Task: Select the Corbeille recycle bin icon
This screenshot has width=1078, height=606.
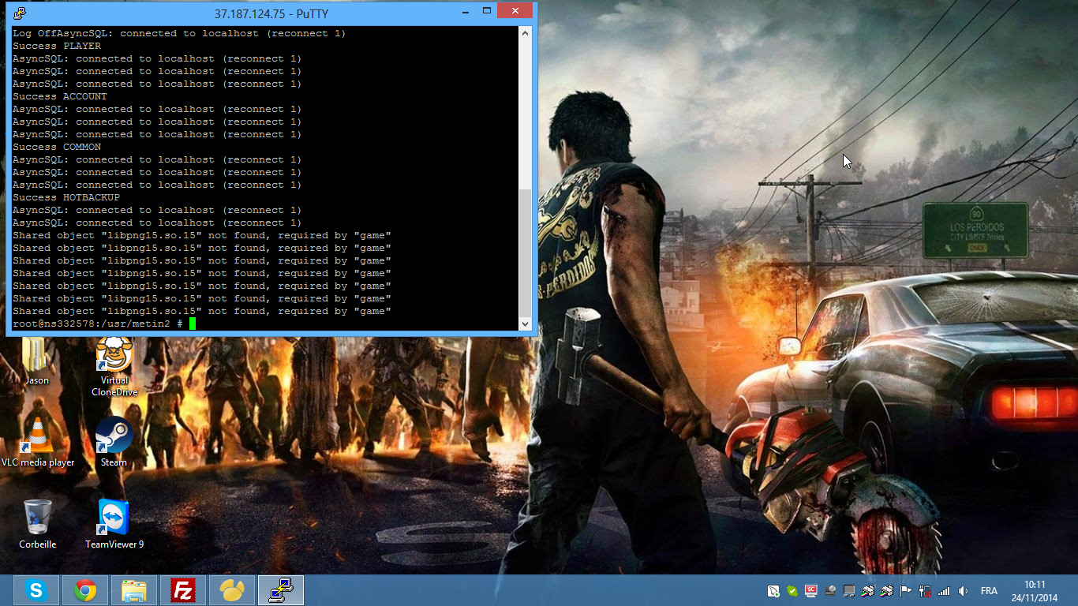Action: click(x=38, y=524)
